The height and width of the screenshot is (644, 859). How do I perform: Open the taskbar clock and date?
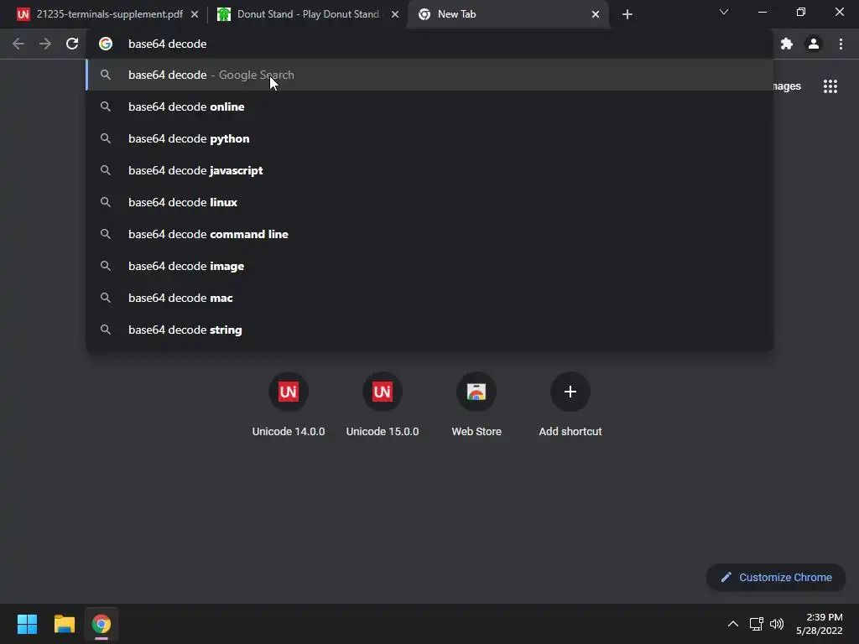point(819,624)
